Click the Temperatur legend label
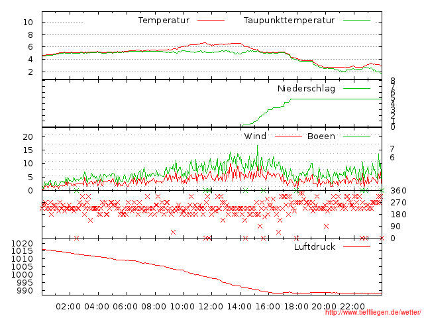 click(x=164, y=21)
